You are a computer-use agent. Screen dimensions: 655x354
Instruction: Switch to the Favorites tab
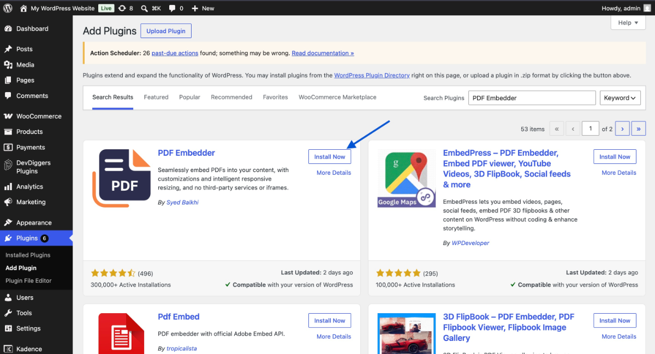point(275,97)
